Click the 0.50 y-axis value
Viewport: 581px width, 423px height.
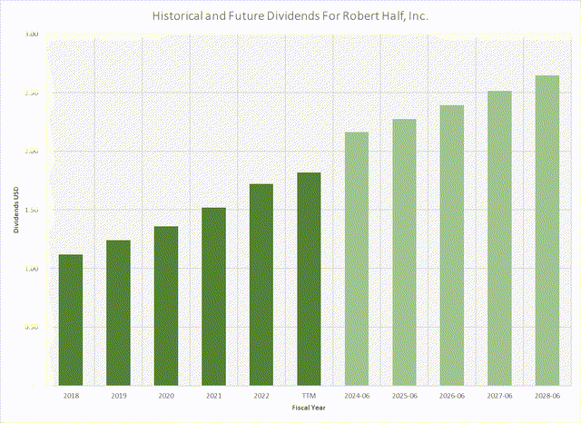(32, 327)
